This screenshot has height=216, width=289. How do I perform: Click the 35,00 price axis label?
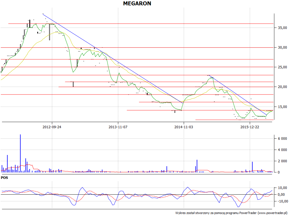282,28
